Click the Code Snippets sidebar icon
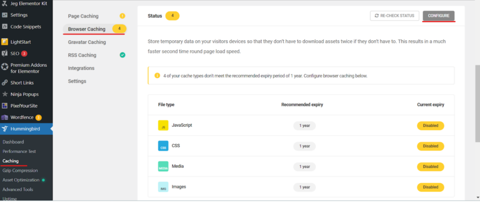This screenshot has height=202, width=480. pos(5,27)
